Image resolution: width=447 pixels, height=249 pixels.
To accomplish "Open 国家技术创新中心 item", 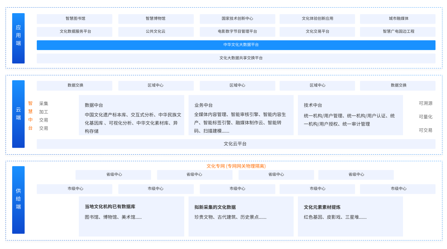I will [237, 19].
